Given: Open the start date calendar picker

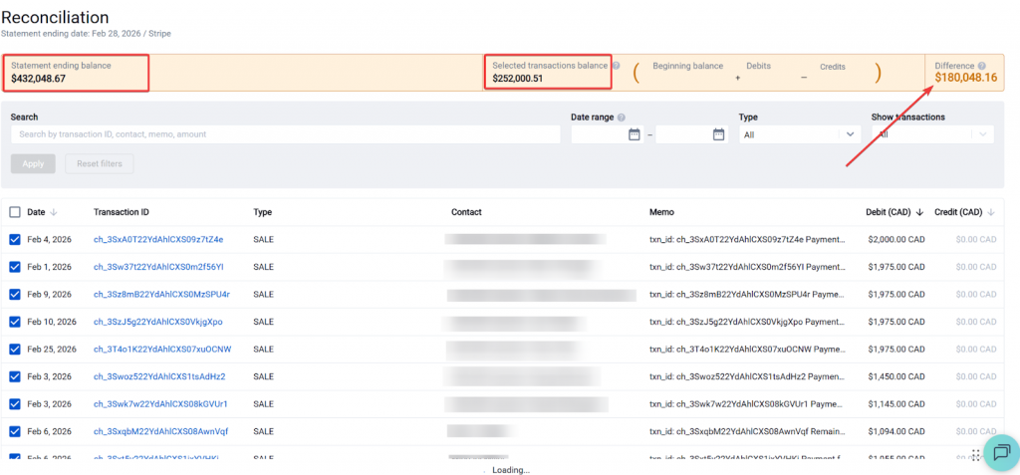Looking at the screenshot, I should click(x=635, y=134).
